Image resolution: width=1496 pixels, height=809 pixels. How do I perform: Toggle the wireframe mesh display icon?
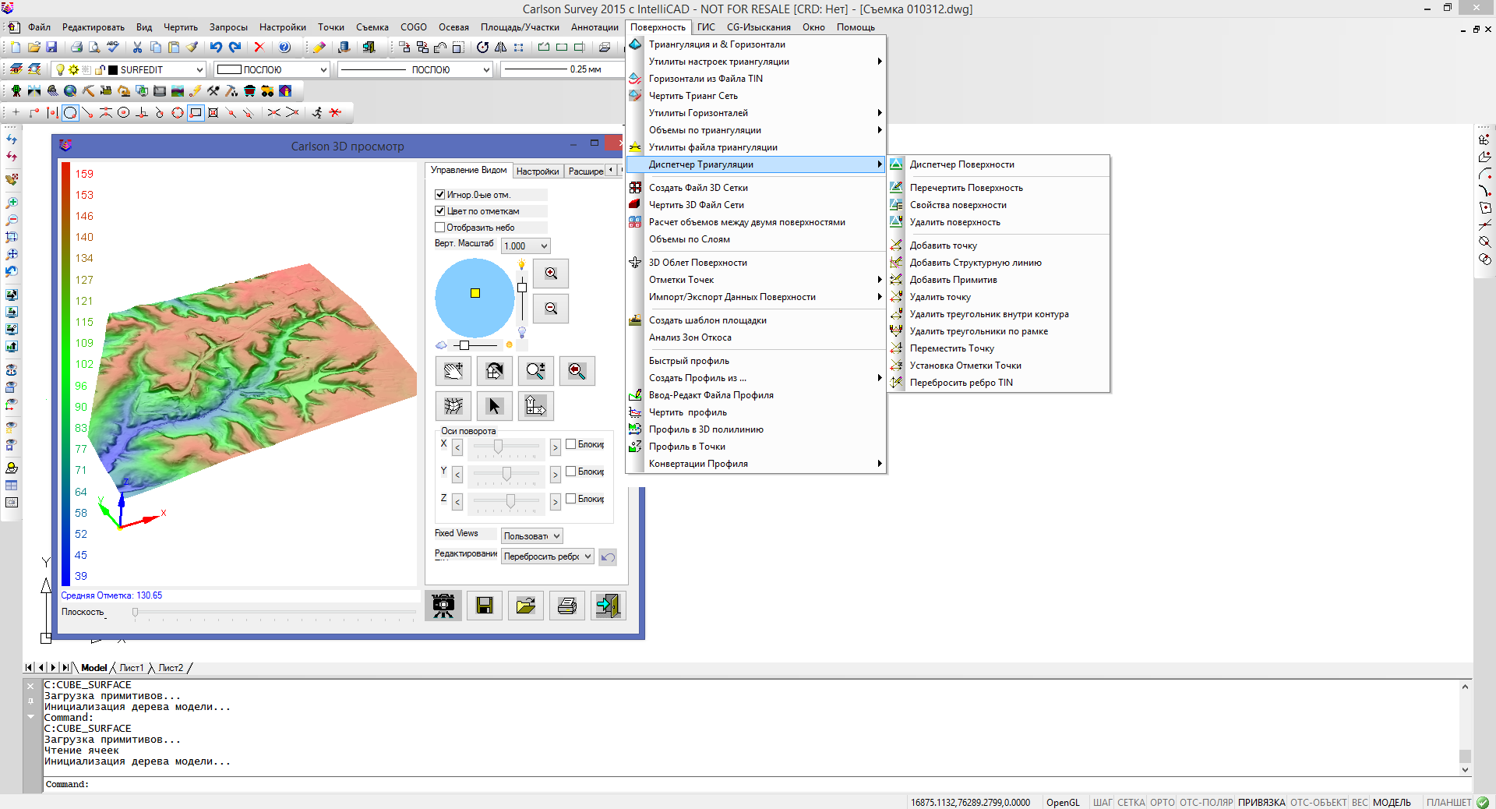point(453,406)
